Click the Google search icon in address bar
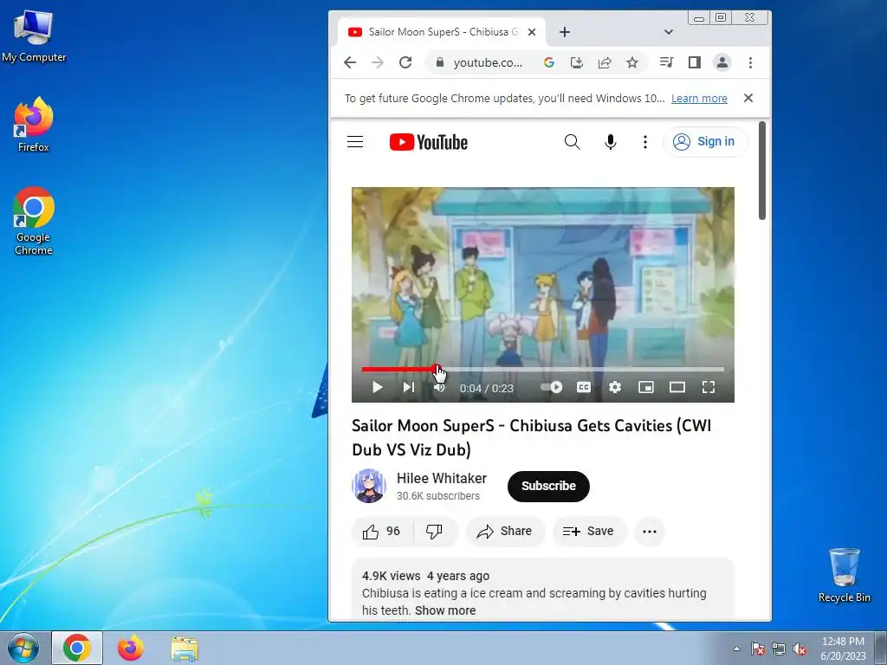This screenshot has width=887, height=665. click(x=548, y=62)
